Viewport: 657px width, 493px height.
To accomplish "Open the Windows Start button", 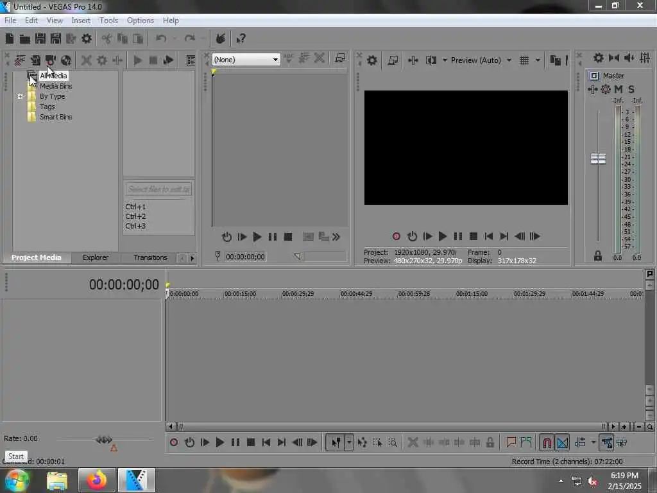I will 17,480.
